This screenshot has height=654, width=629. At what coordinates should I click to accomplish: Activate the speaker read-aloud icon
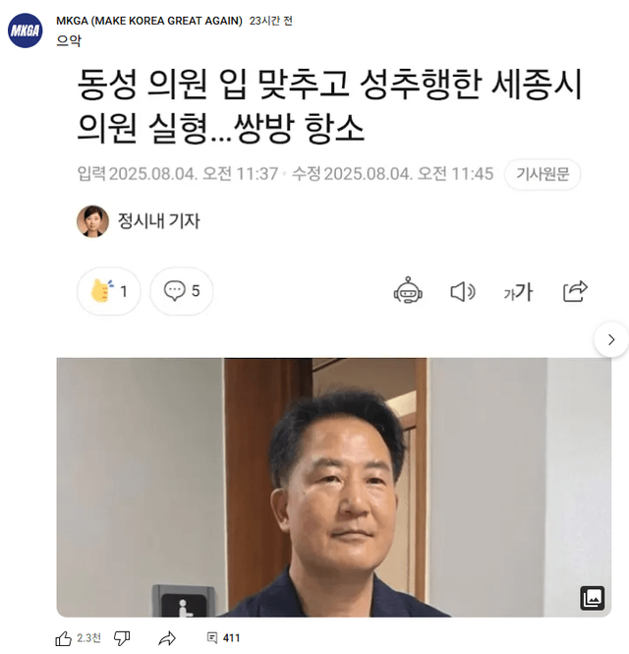[x=462, y=291]
